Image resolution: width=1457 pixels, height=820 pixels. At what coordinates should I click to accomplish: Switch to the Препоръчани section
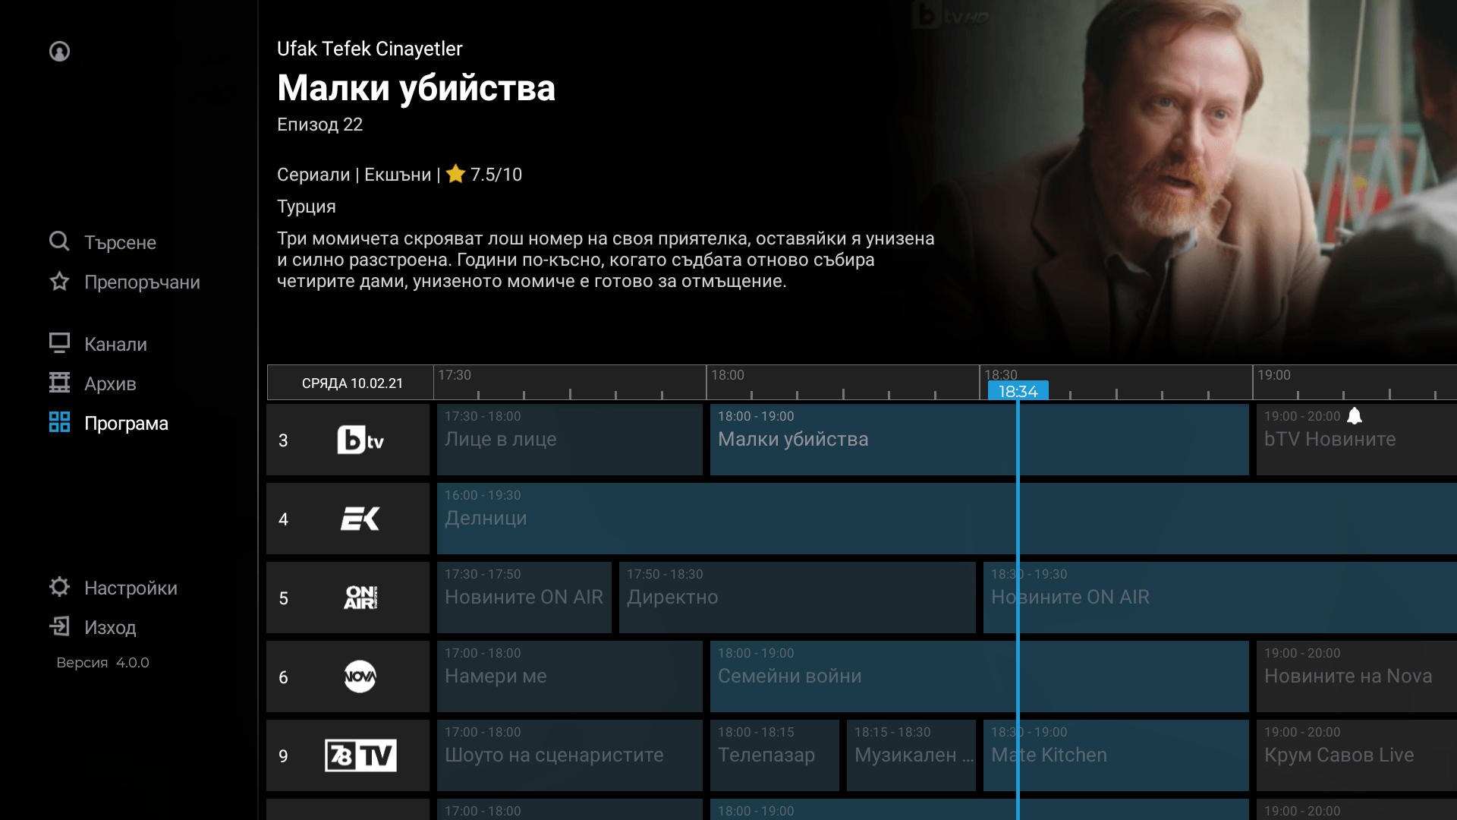(x=141, y=282)
